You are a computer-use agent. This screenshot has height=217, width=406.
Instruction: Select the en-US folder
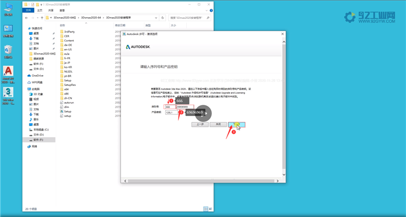pos(66,49)
